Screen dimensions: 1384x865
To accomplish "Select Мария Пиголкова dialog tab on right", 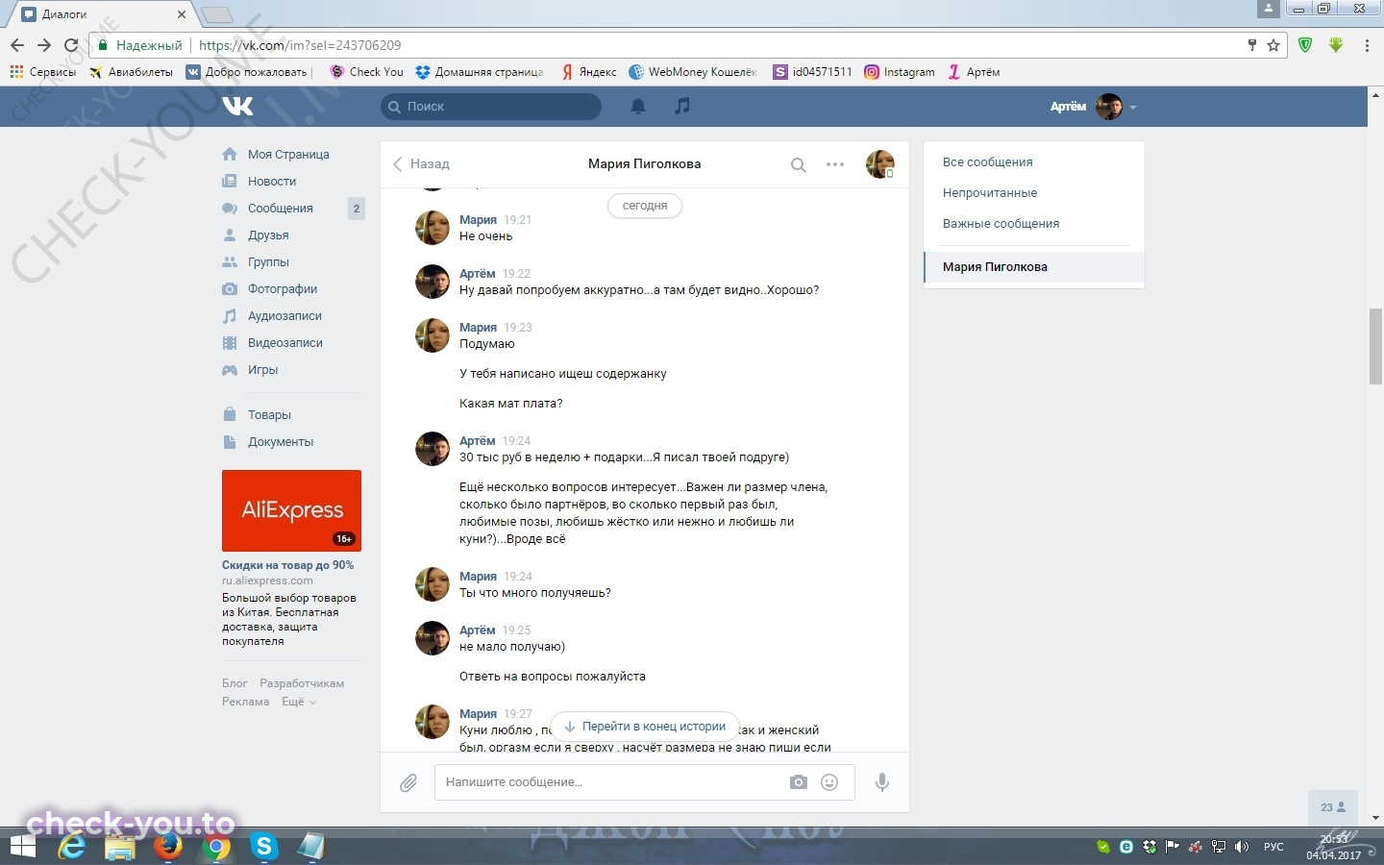I will tap(1034, 267).
